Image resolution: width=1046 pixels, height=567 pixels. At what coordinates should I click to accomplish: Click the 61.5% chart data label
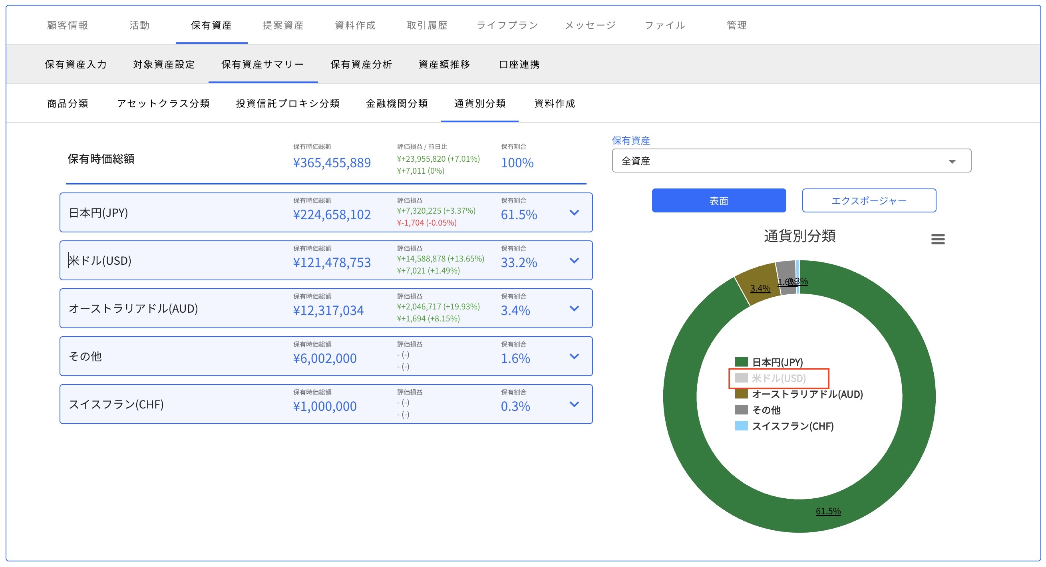click(828, 511)
